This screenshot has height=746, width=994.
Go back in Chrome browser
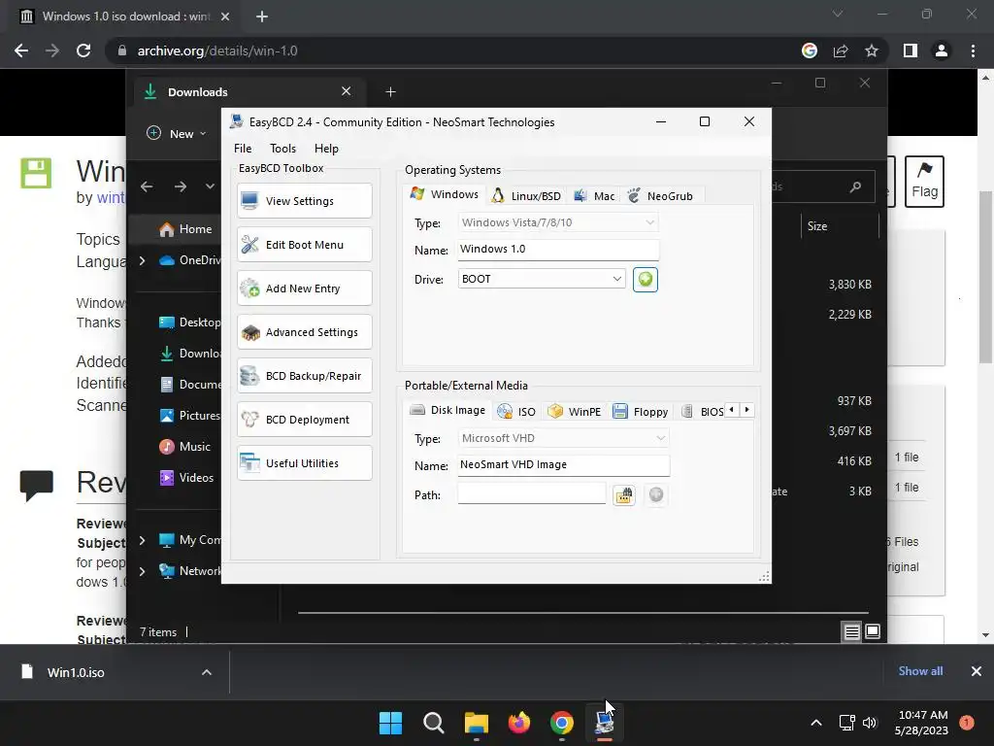pyautogui.click(x=21, y=51)
